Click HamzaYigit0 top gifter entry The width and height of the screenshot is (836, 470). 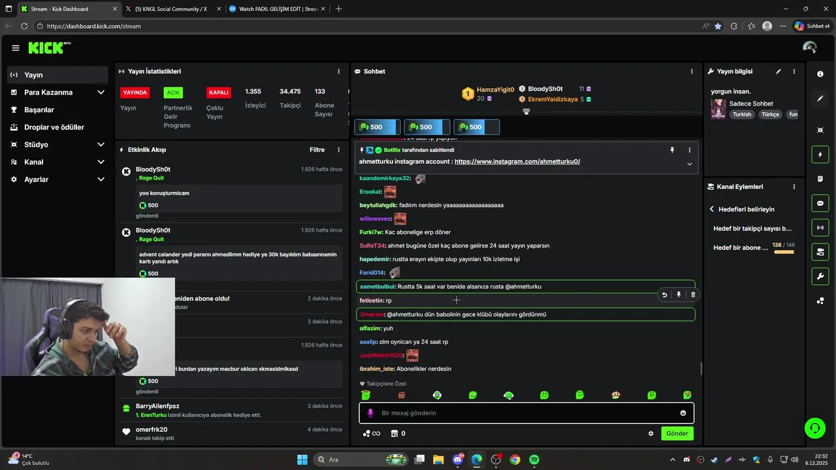[488, 94]
